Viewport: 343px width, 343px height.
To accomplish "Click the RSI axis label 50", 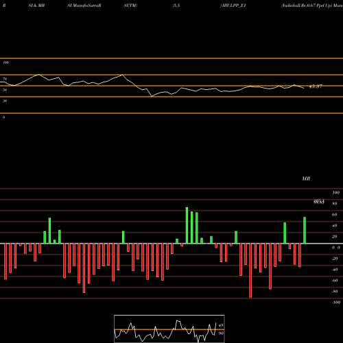I will [5, 90].
